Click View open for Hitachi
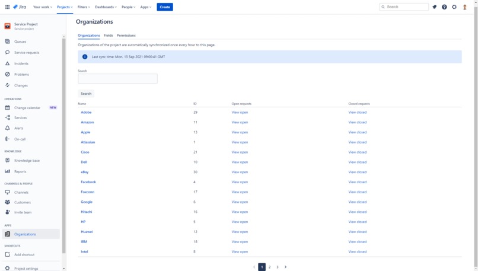The image size is (478, 271). 240,212
